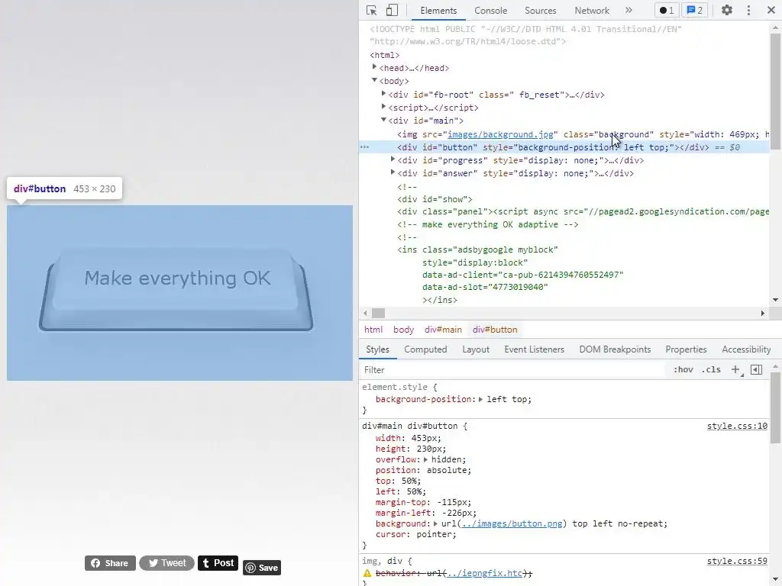Click the Facebook Share button

click(110, 563)
